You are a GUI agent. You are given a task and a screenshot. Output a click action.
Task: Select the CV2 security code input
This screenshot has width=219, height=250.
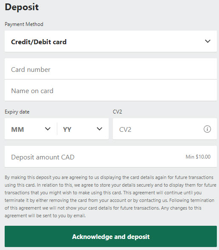[165, 129]
